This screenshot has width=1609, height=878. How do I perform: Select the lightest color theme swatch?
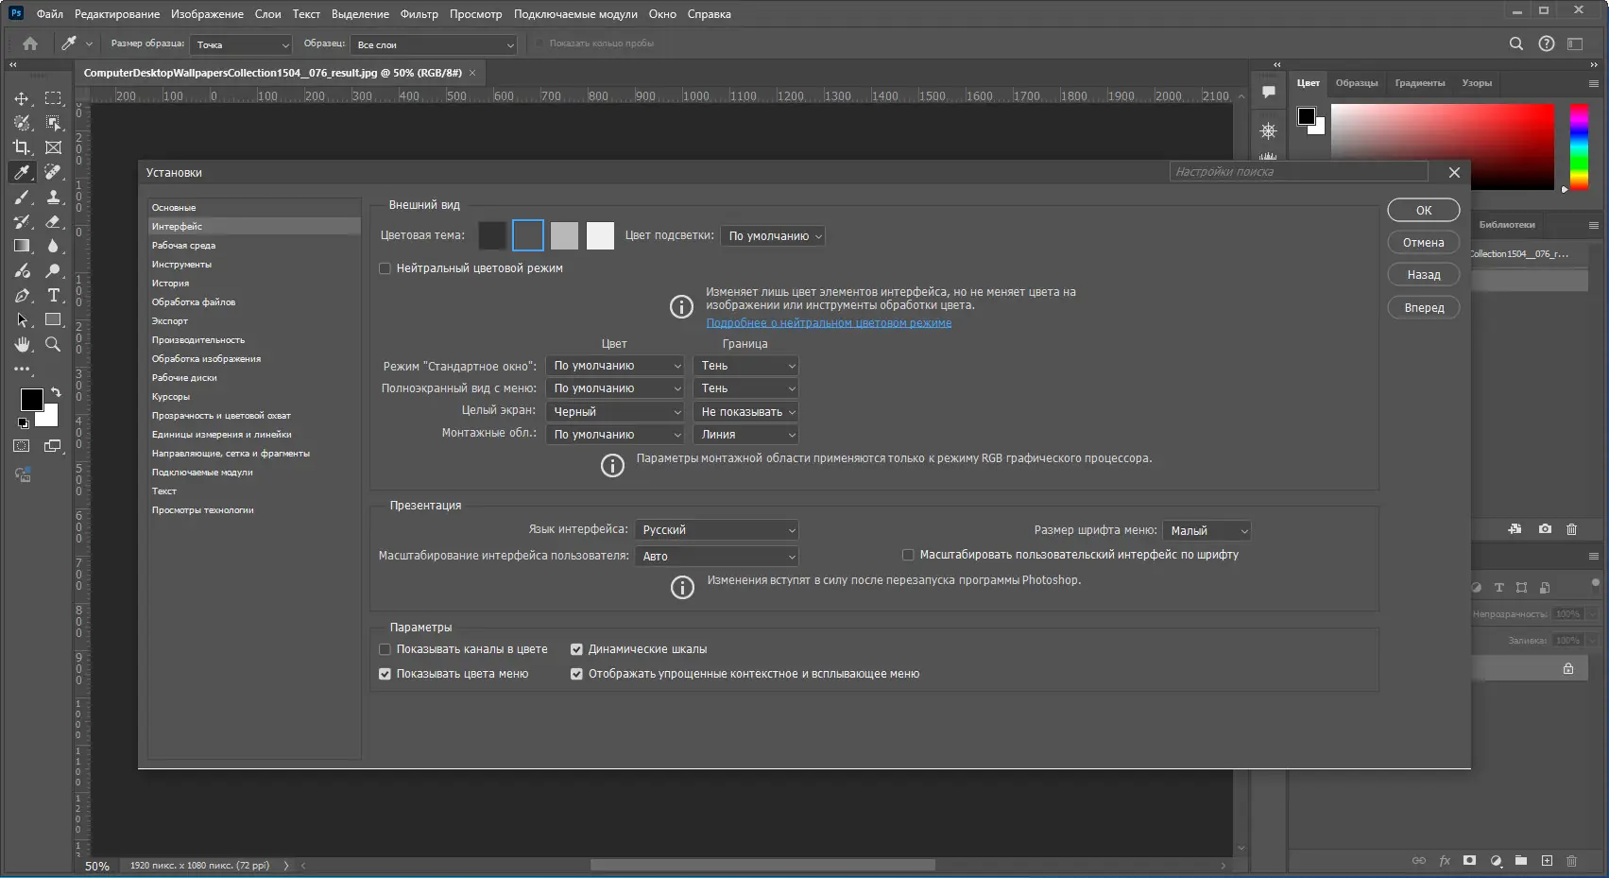tap(600, 235)
